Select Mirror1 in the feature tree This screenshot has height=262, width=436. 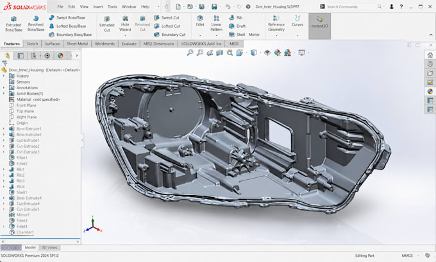point(23,215)
